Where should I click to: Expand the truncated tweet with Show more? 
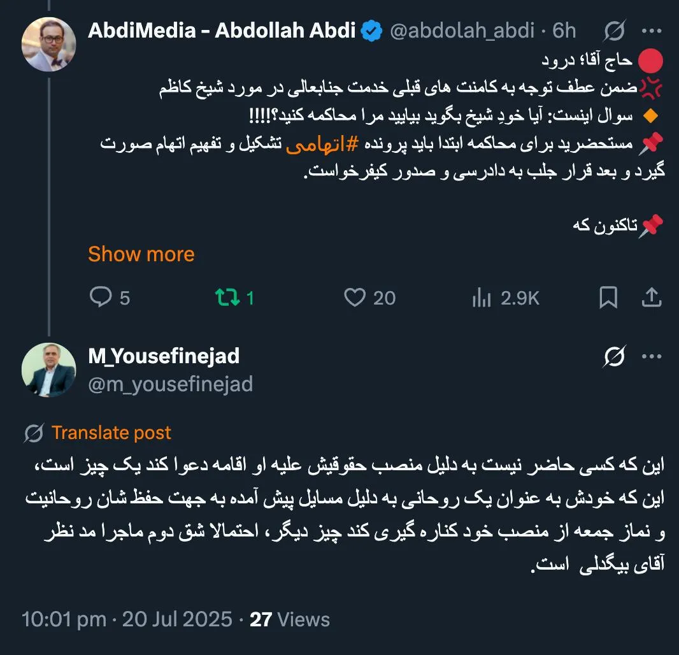click(141, 255)
